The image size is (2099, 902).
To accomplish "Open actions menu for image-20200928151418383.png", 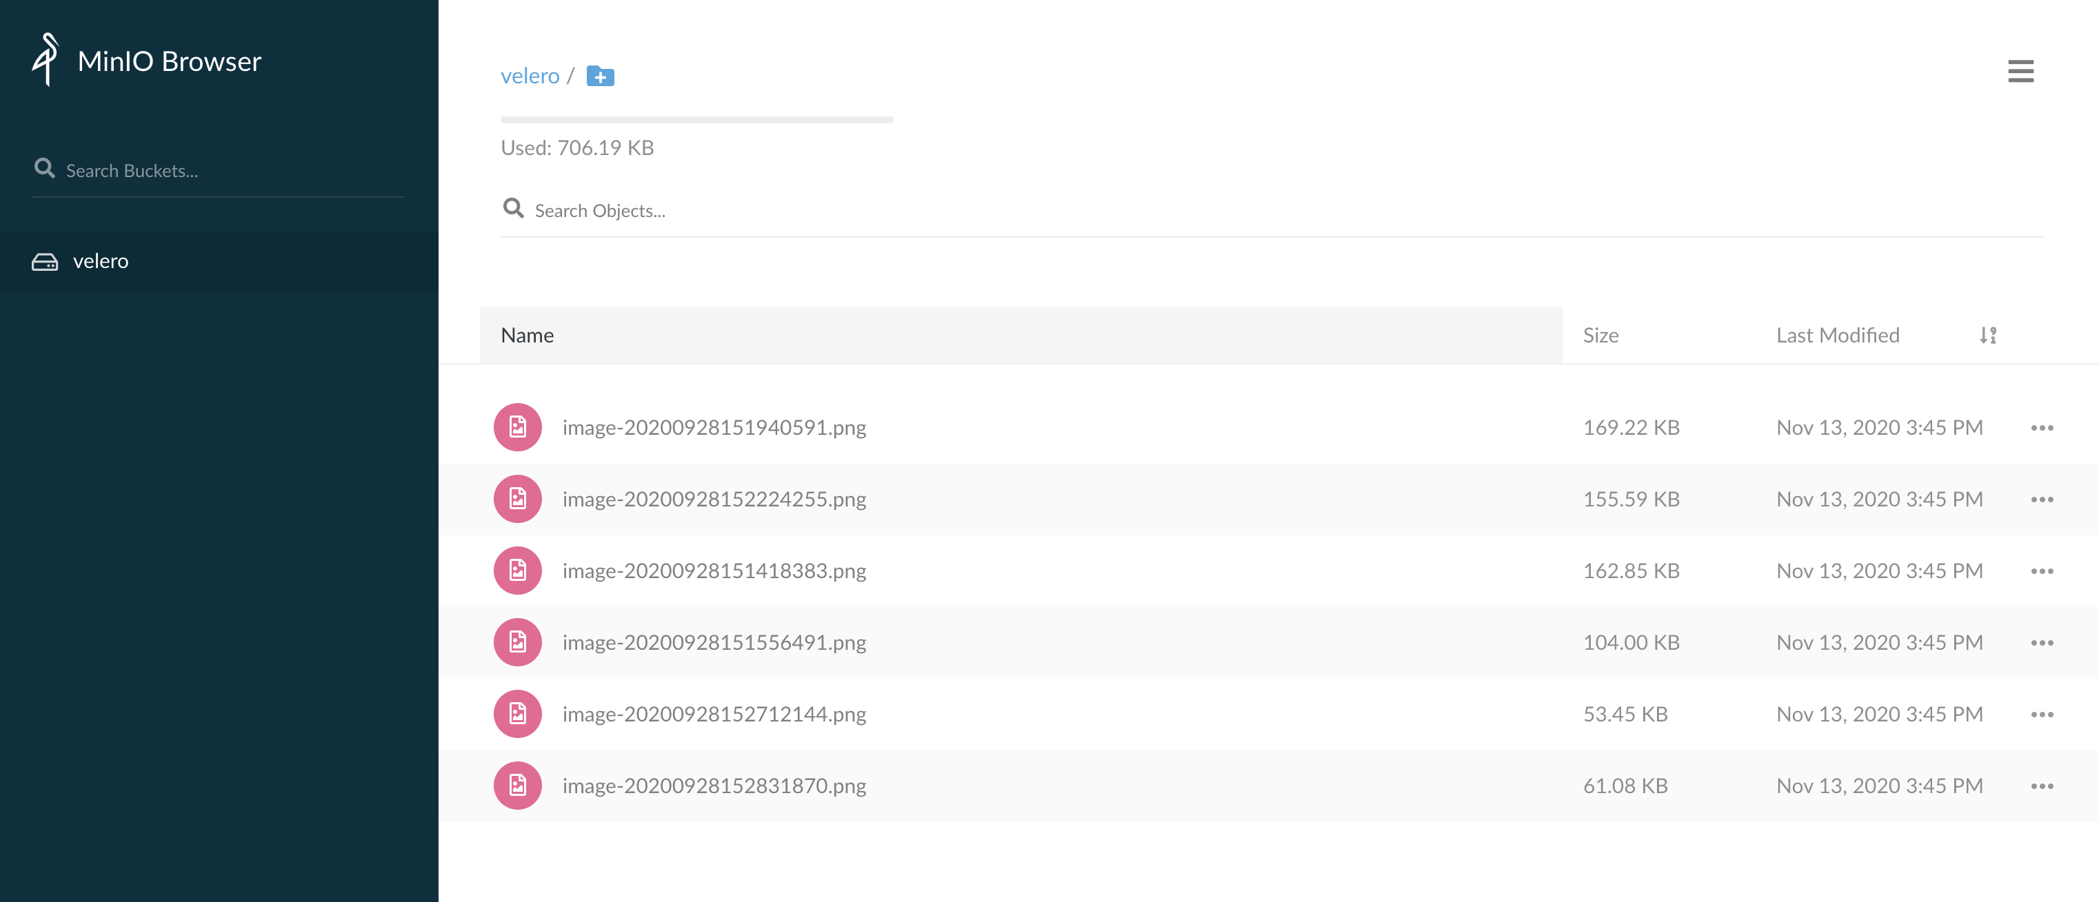I will (x=2042, y=571).
